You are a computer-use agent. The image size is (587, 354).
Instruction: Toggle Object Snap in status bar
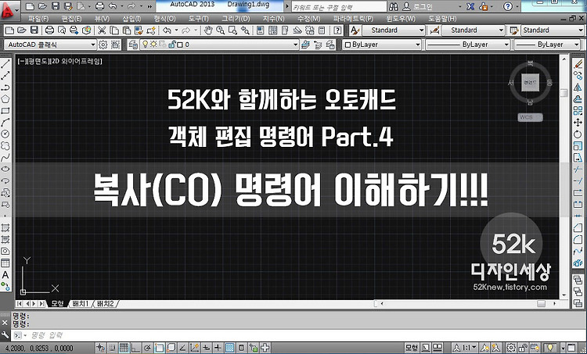tap(159, 348)
